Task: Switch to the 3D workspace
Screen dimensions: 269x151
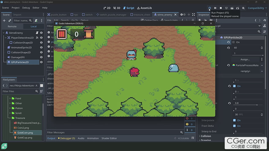Action: [x=117, y=8]
